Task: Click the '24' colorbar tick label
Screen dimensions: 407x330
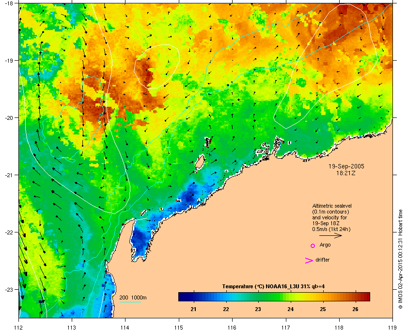Action: pyautogui.click(x=290, y=309)
